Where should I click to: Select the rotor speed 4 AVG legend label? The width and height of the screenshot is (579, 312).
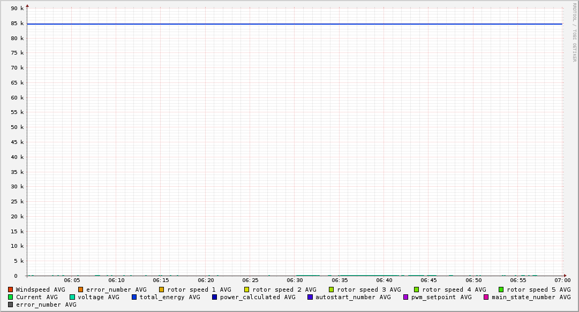pyautogui.click(x=454, y=290)
